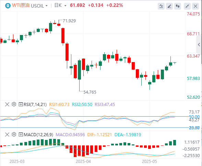The height and width of the screenshot is (166, 202).
Task: Expand the MACD panel plus box
Action: 21,134
